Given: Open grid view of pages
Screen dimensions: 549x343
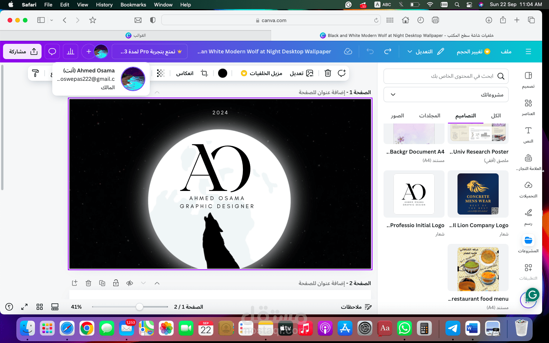Looking at the screenshot, I should [x=40, y=307].
